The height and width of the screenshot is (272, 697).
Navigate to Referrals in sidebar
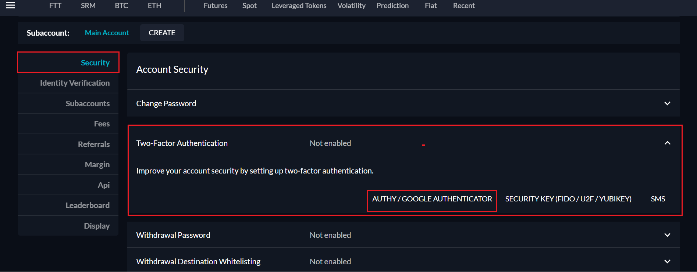point(93,144)
